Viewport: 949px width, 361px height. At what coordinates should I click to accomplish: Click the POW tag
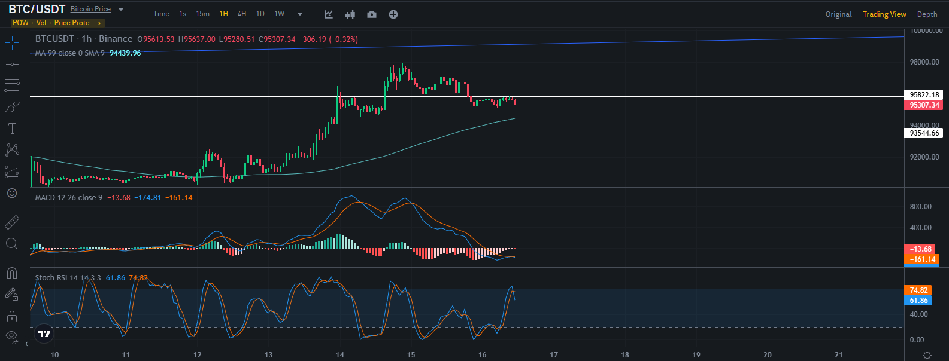20,23
